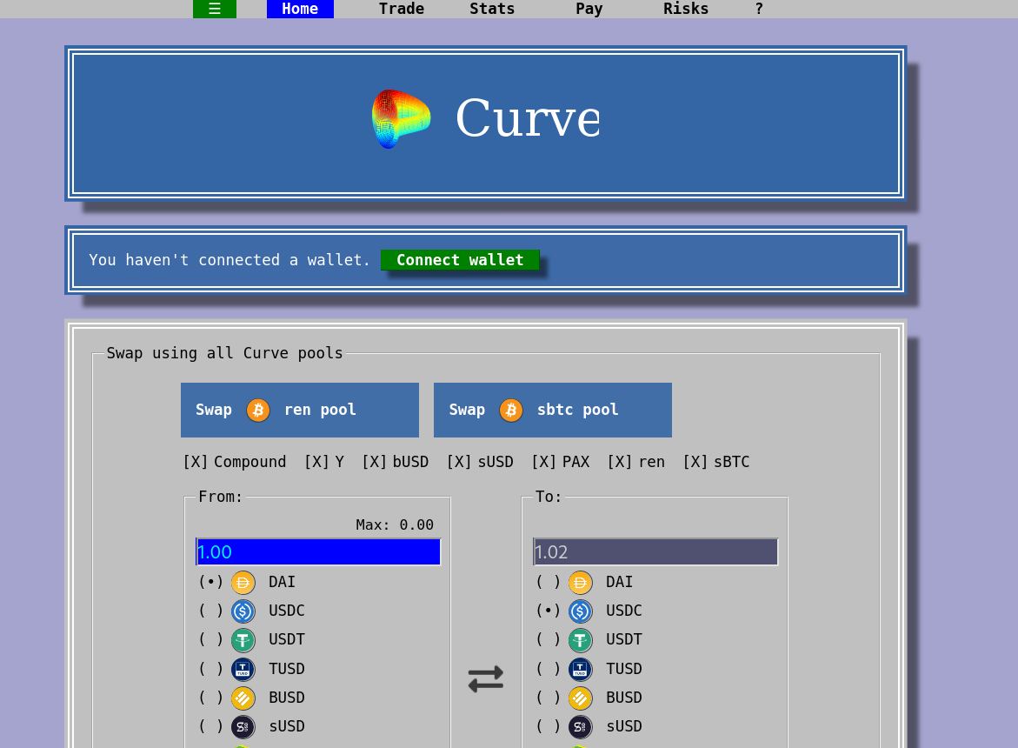The width and height of the screenshot is (1018, 748).
Task: Click the sUSD coin icon in the From list
Action: (243, 726)
